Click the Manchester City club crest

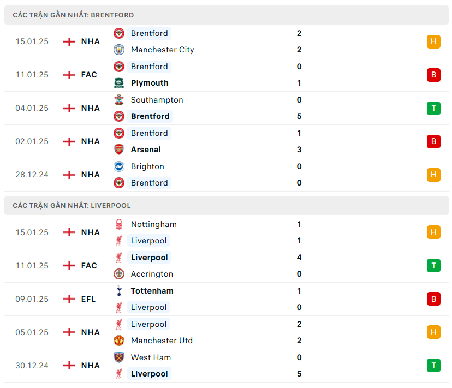pos(119,50)
